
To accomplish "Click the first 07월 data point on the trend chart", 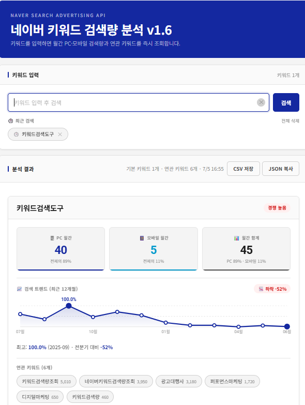I will (20, 314).
